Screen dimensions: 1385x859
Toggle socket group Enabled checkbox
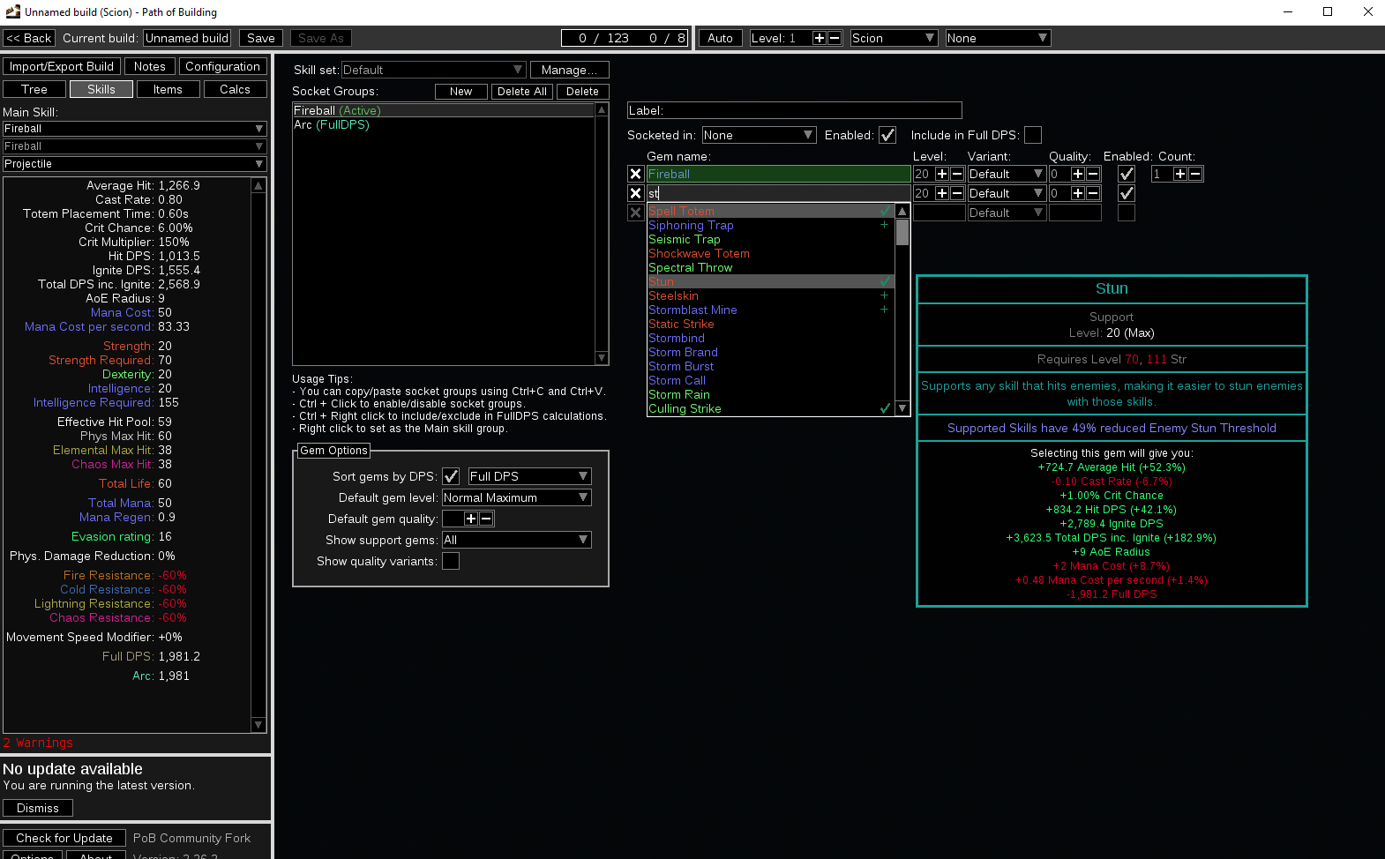tap(887, 135)
